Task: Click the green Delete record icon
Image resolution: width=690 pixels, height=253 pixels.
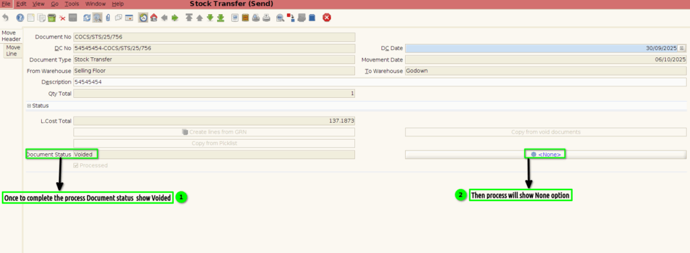Action: (51, 18)
